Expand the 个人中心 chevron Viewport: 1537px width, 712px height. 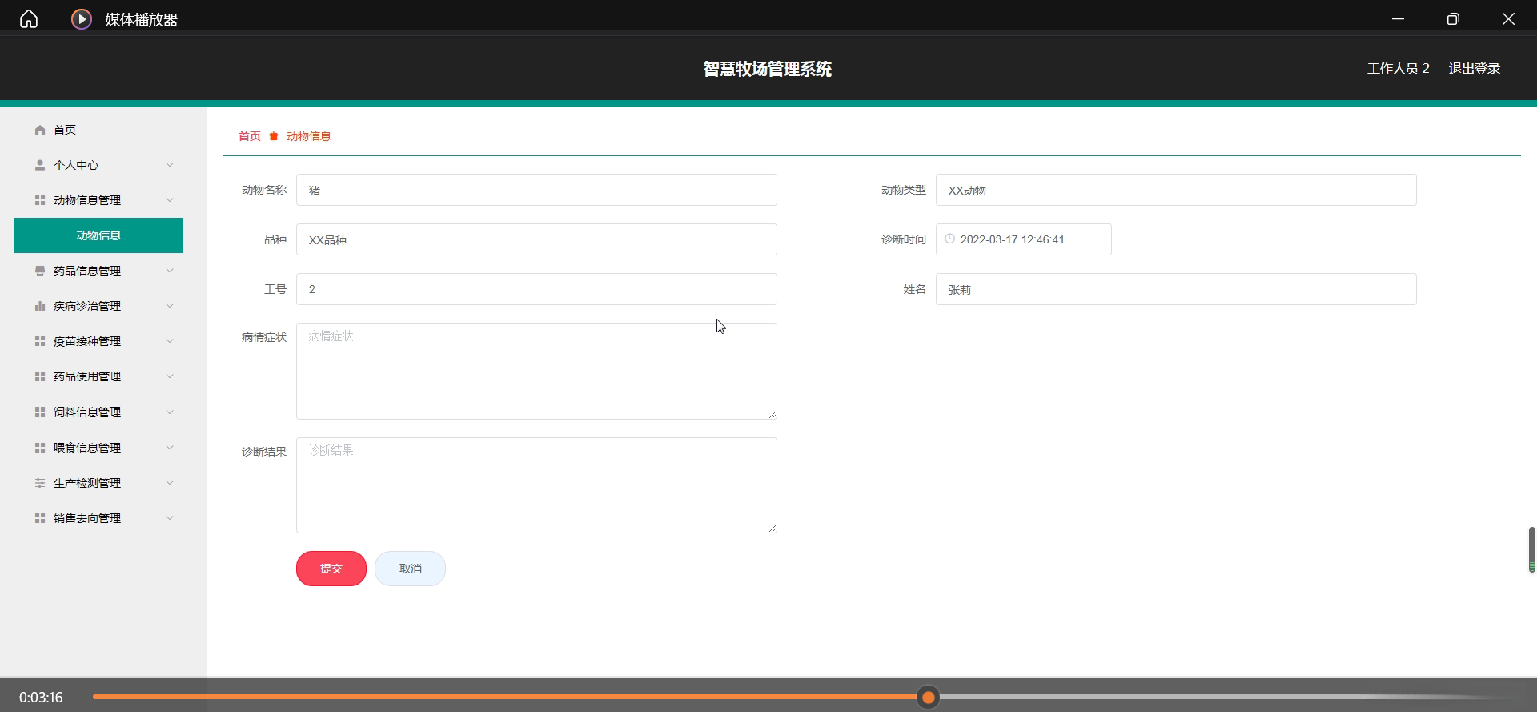tap(170, 165)
